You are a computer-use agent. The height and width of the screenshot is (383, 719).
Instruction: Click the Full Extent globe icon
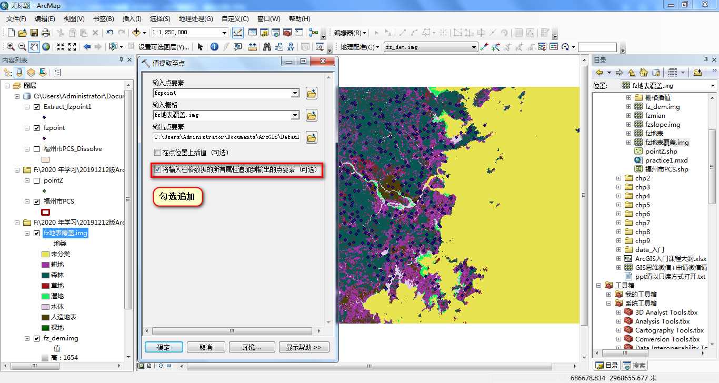pos(46,46)
